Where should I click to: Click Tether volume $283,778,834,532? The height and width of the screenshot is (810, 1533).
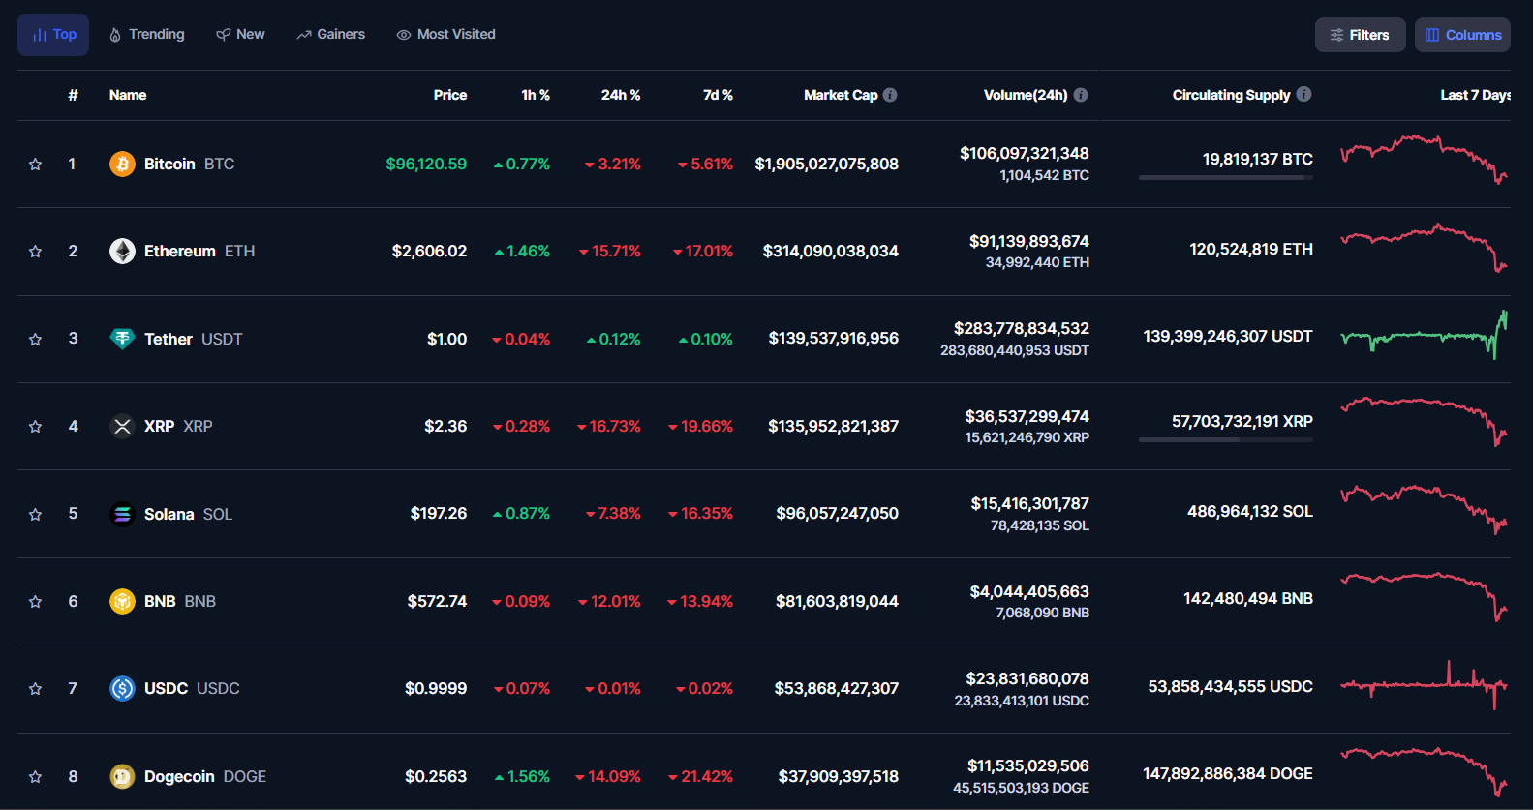[x=1022, y=328]
